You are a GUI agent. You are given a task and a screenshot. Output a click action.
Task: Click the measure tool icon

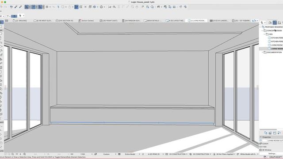[x=110, y=7]
